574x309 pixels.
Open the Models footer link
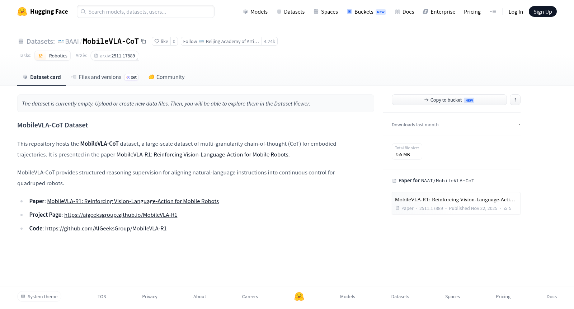coord(348,296)
